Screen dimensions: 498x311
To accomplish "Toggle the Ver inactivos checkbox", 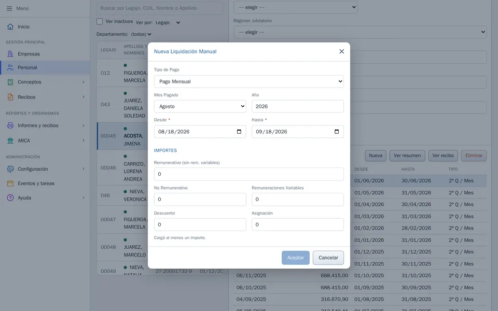I will tap(100, 21).
